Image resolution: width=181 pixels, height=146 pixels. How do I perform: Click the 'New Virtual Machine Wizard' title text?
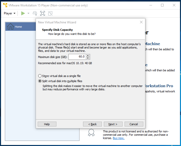pyautogui.click(x=57, y=22)
